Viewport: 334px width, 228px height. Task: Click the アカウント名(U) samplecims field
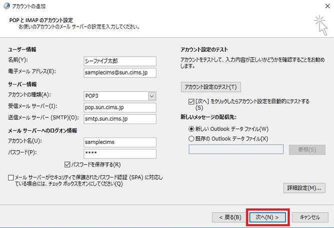tap(120, 142)
